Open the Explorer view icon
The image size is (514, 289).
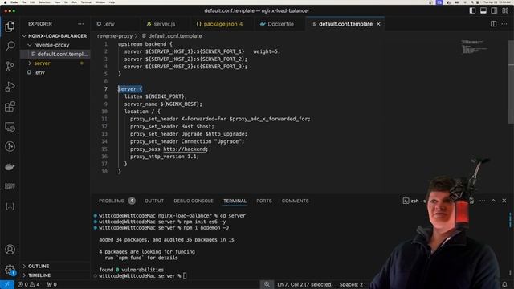(x=10, y=26)
